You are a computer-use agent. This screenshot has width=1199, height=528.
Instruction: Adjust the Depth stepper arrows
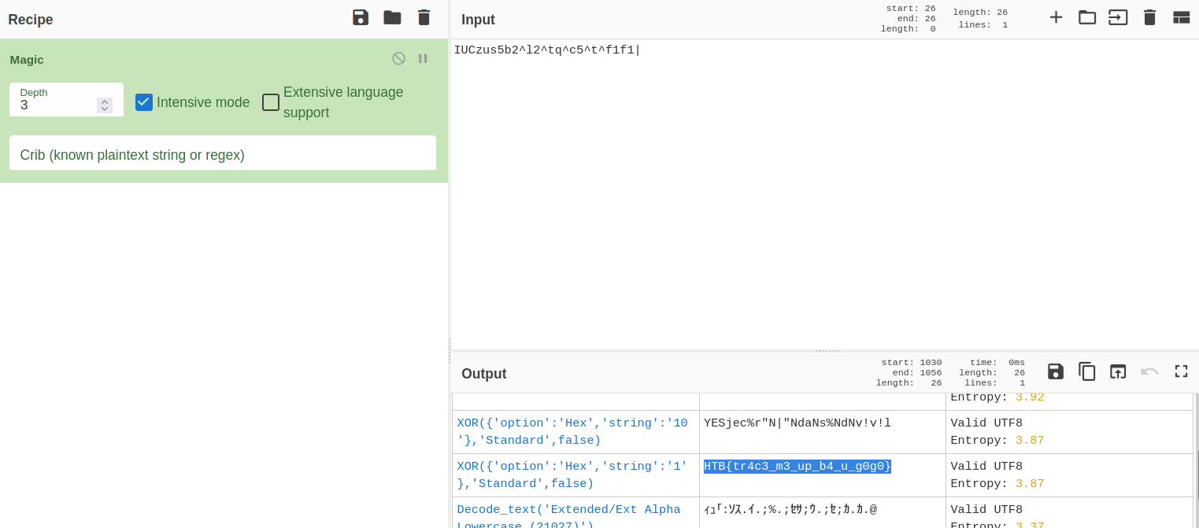pyautogui.click(x=105, y=105)
